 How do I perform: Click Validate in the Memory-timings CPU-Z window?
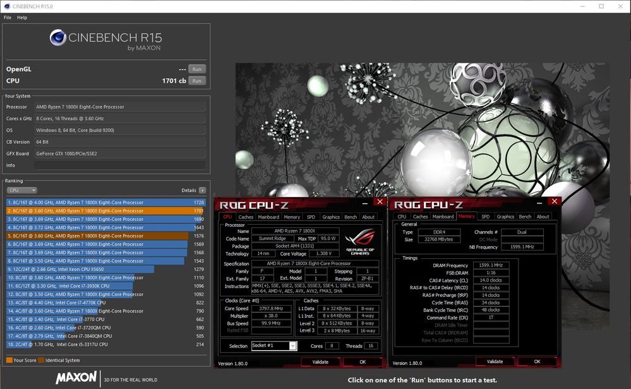495,362
